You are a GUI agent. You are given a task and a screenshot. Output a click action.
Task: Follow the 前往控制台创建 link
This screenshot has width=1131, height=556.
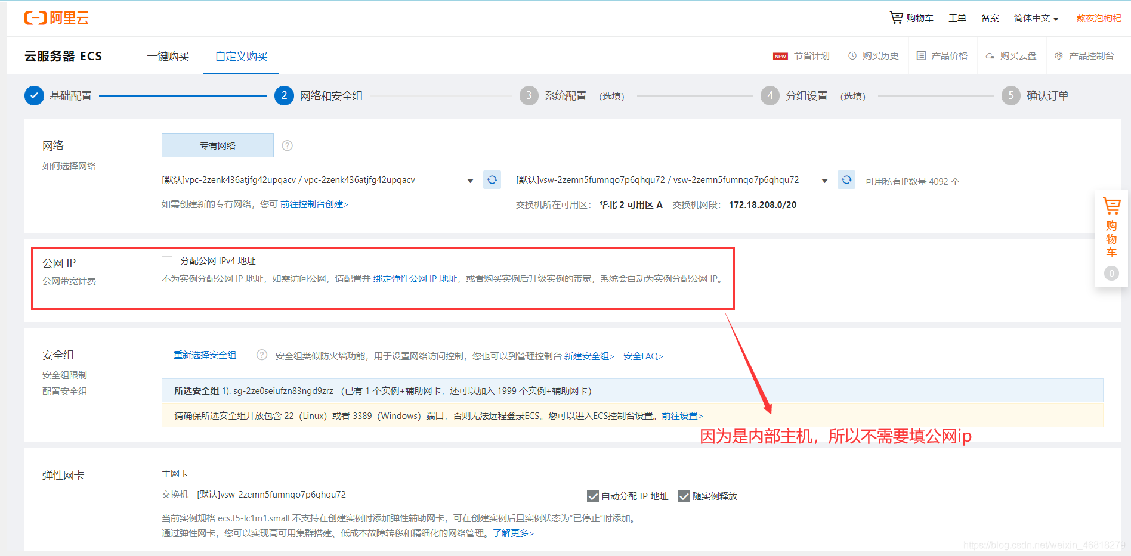pos(314,204)
